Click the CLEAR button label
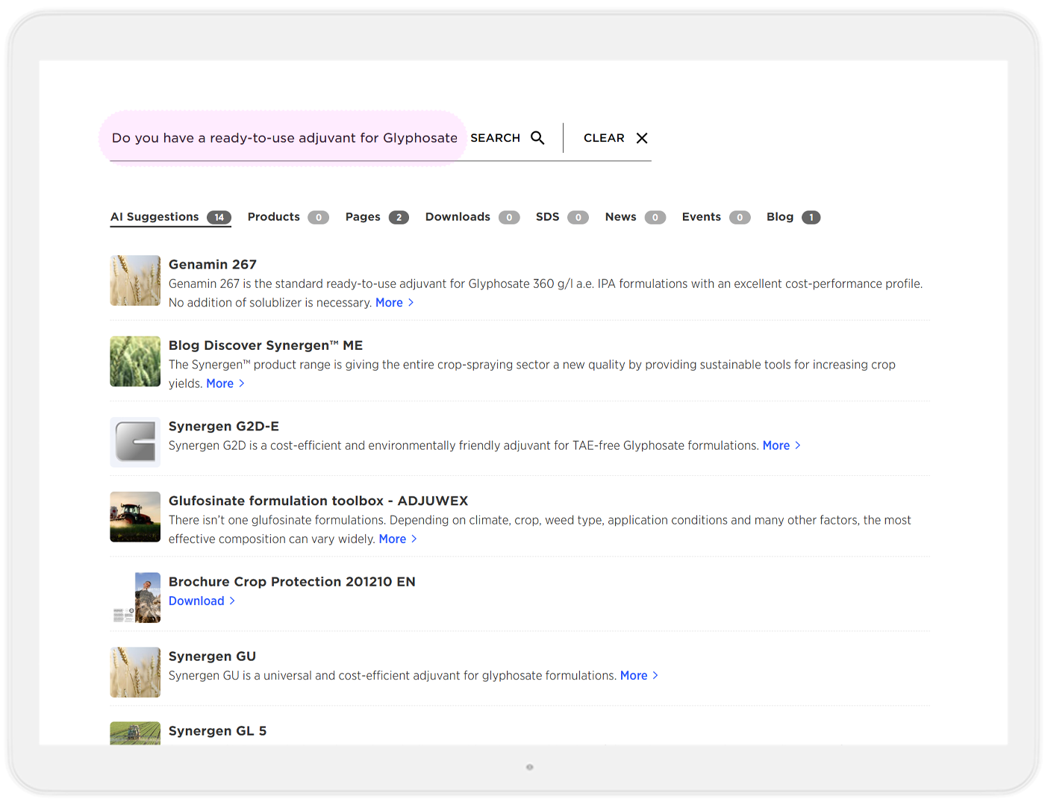This screenshot has height=802, width=1045. [604, 138]
